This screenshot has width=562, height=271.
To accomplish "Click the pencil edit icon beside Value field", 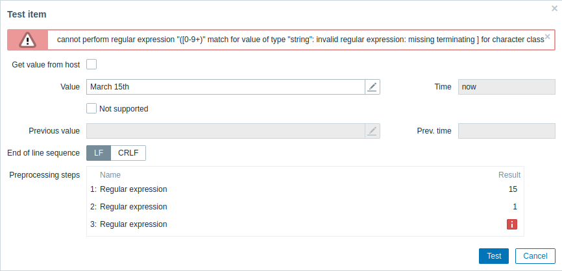I will coord(372,87).
